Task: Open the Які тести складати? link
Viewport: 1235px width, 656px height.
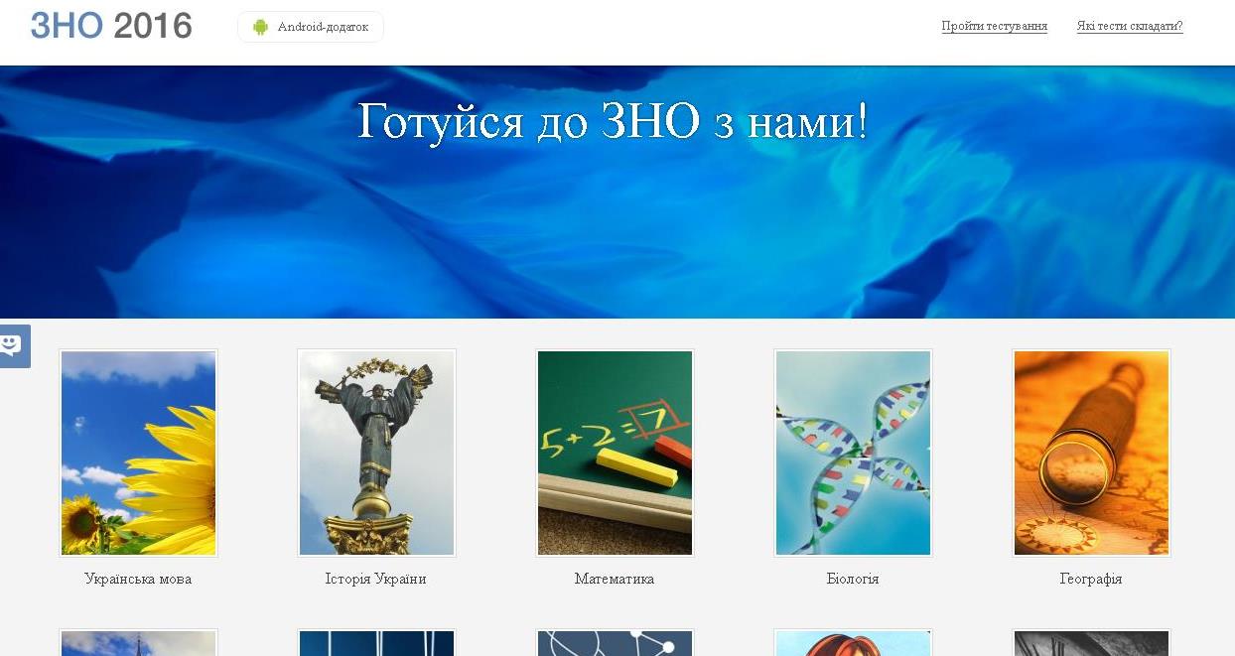Action: coord(1130,27)
